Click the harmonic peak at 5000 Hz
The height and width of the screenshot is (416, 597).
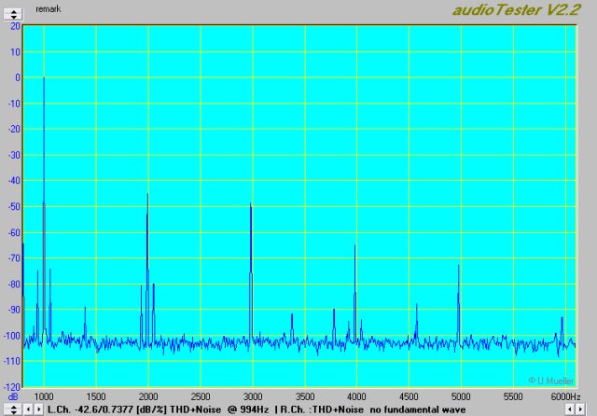click(458, 267)
